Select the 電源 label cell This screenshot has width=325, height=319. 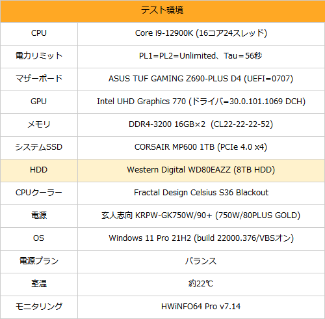[39, 216]
